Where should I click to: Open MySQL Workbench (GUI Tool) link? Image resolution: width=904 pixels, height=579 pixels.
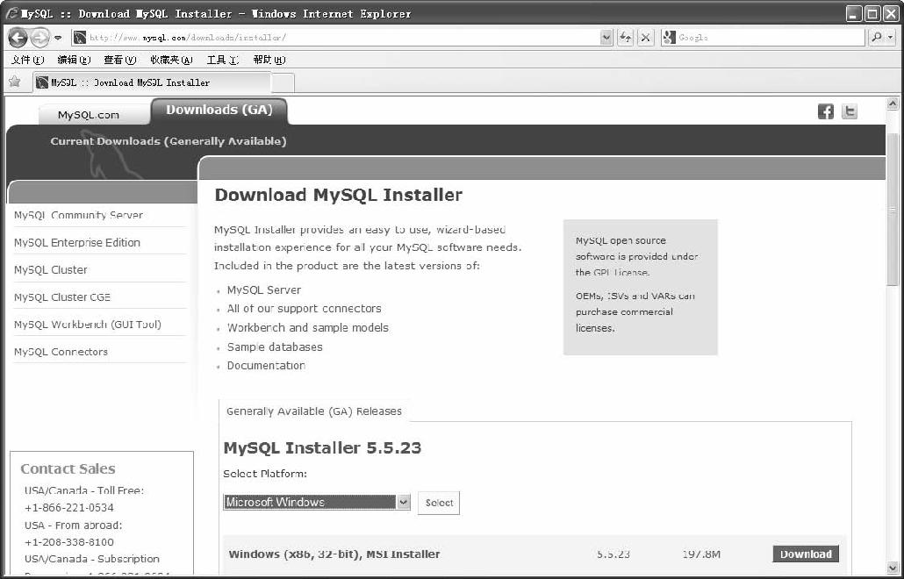click(88, 325)
